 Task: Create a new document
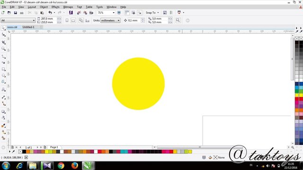pyautogui.click(x=3, y=13)
